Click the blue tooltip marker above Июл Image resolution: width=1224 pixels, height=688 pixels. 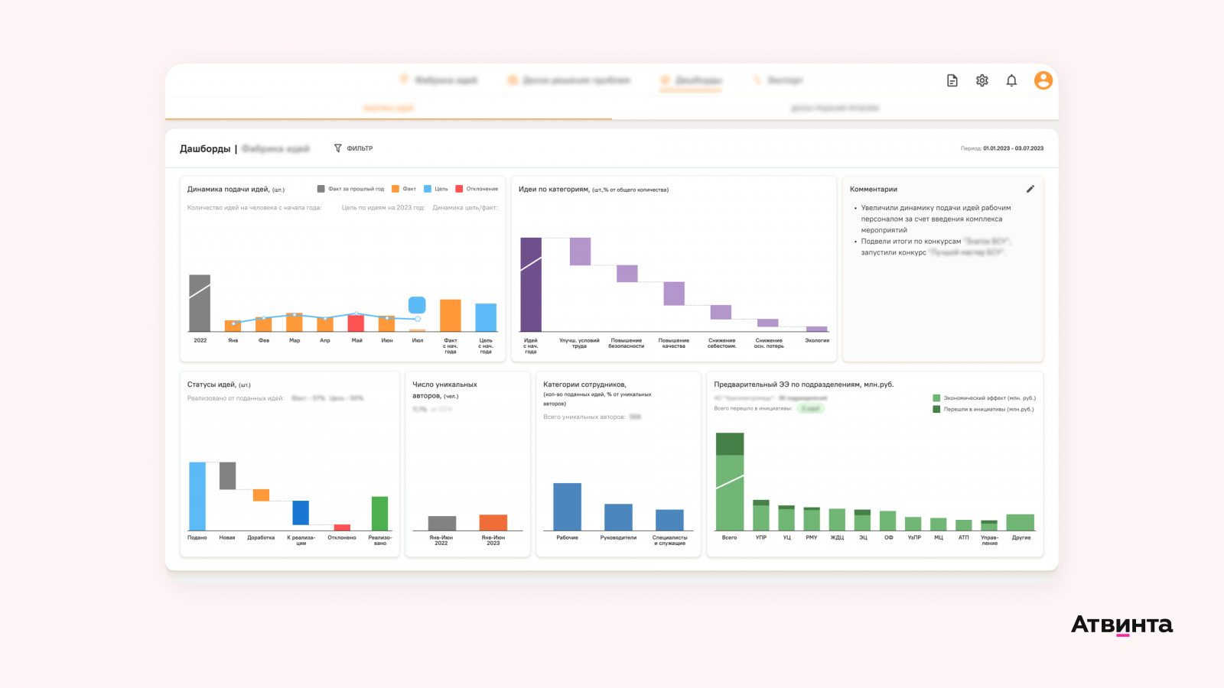click(x=417, y=305)
